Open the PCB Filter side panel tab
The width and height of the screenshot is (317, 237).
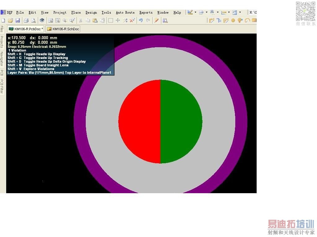click(x=2, y=86)
